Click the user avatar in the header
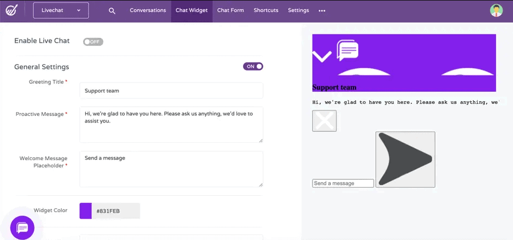The height and width of the screenshot is (240, 513). (x=496, y=10)
